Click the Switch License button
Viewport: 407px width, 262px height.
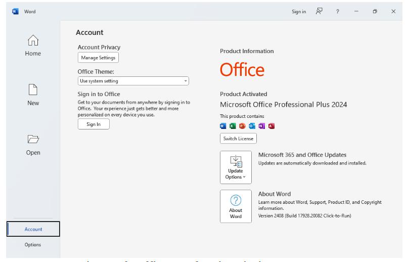pyautogui.click(x=238, y=139)
